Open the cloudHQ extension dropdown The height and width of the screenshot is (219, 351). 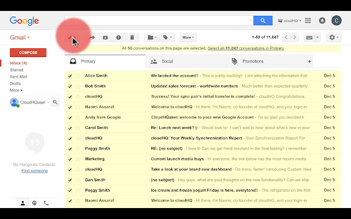coord(289,21)
